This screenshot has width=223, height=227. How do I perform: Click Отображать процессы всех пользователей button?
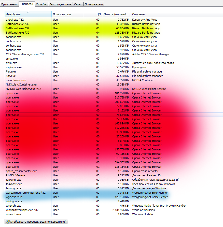(x=36, y=222)
